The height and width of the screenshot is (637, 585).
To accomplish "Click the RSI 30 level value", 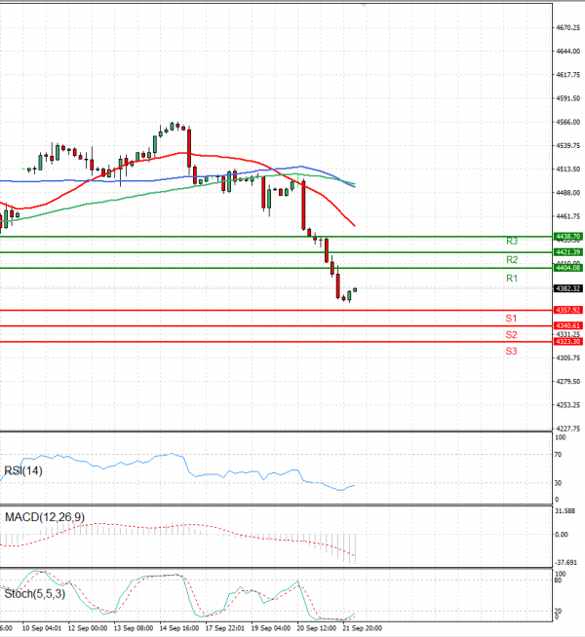I will point(558,483).
